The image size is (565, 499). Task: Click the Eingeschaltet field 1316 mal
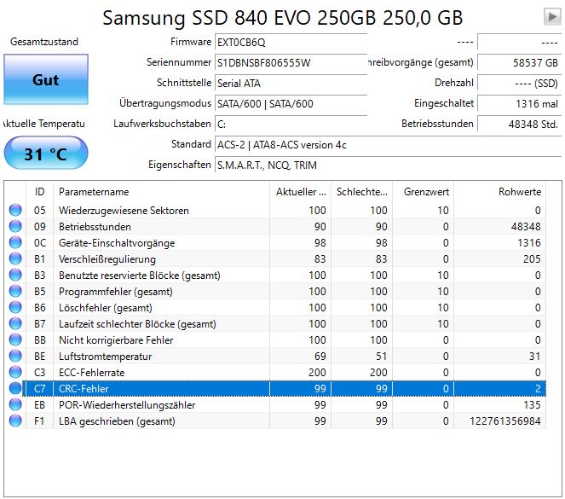[x=519, y=104]
